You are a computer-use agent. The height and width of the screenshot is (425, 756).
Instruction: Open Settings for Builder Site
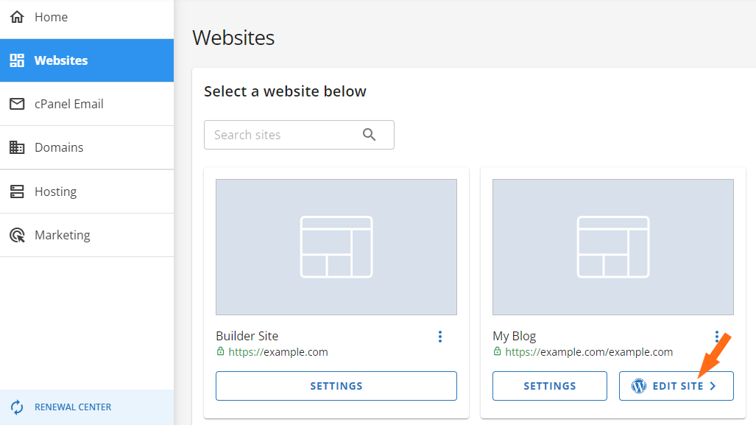pos(336,385)
